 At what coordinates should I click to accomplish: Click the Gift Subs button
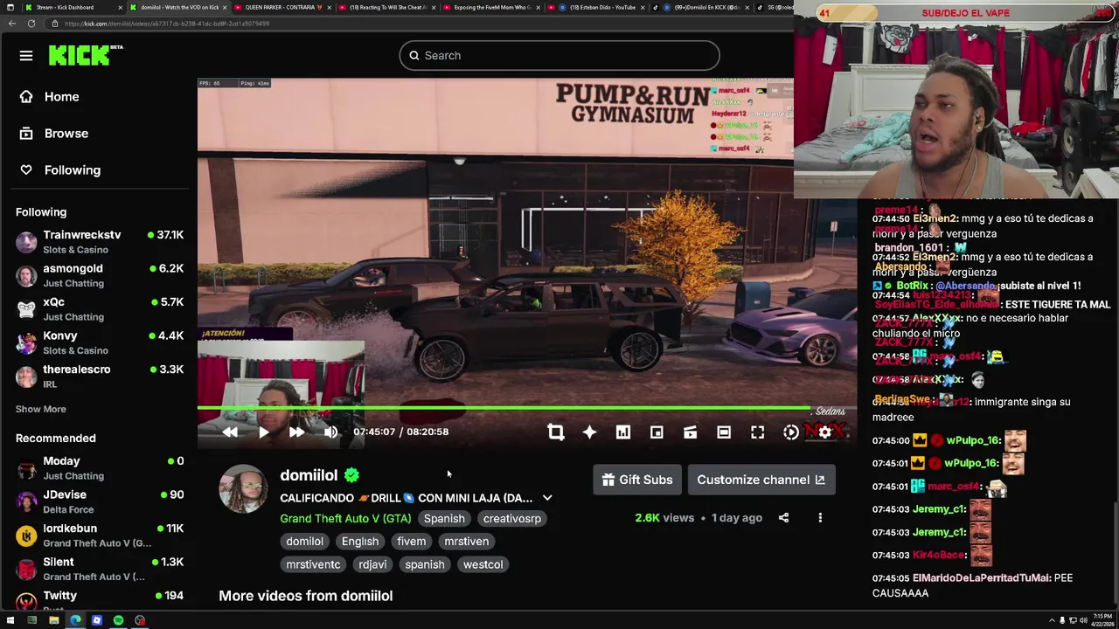coord(637,480)
